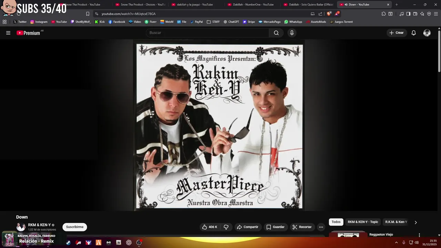
Task: Open the new tab with plus button
Action: 397,4
